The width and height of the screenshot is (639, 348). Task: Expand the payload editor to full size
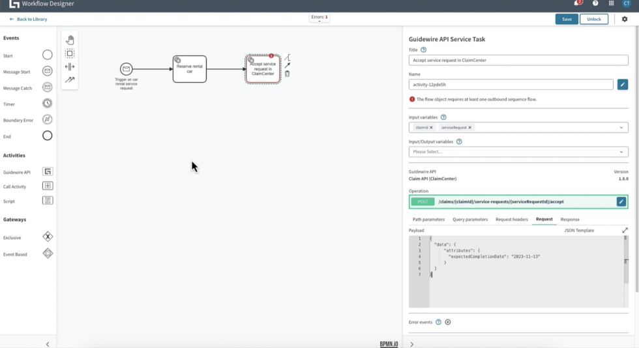(625, 230)
